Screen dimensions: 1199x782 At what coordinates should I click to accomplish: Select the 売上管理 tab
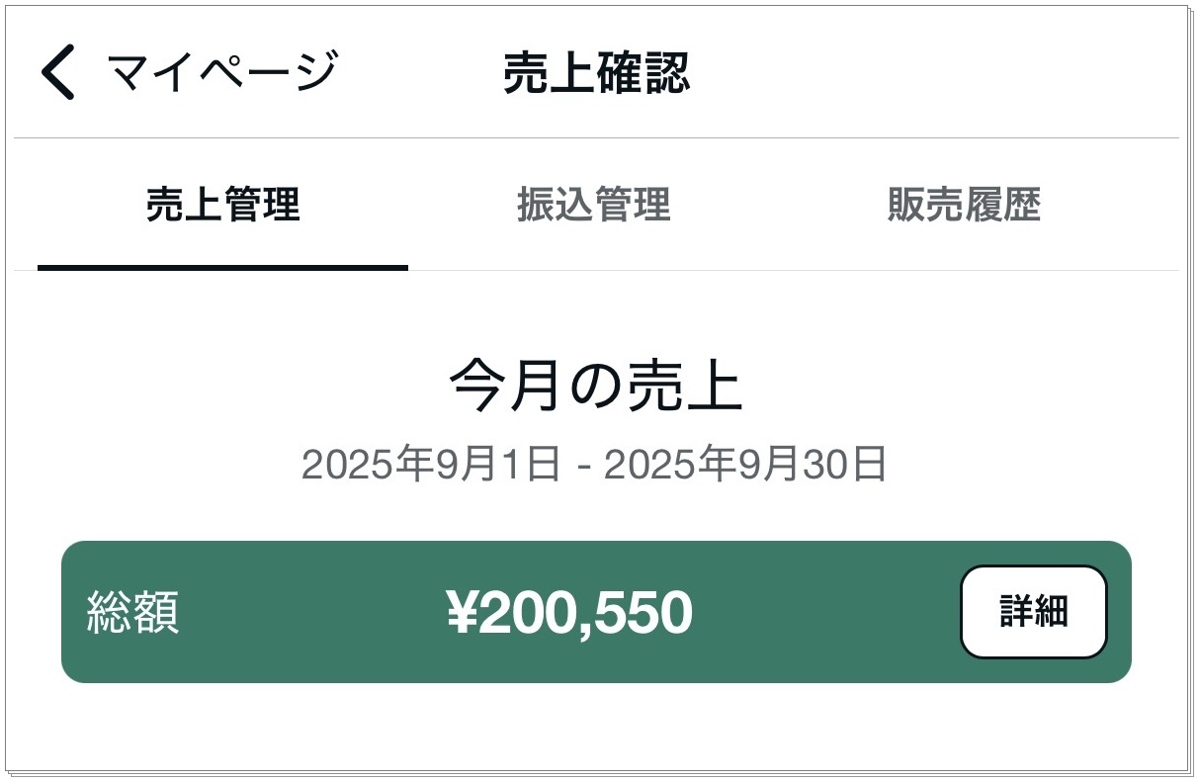pos(222,205)
